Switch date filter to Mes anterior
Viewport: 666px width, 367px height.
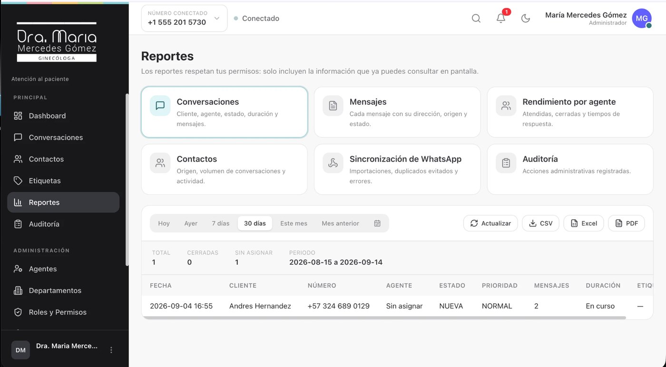[x=341, y=223]
